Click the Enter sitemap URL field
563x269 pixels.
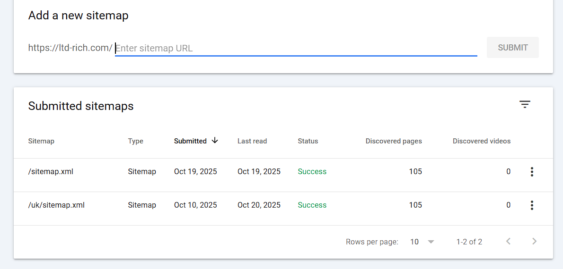coord(296,48)
